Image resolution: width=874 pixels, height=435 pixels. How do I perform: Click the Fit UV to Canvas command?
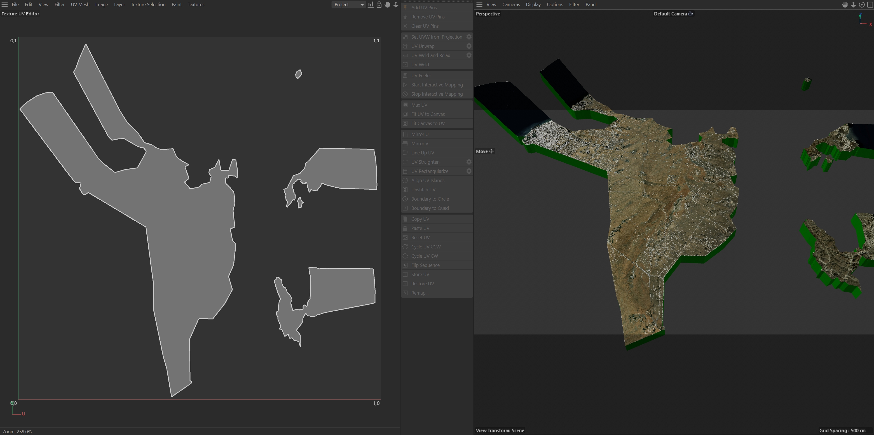click(x=428, y=114)
